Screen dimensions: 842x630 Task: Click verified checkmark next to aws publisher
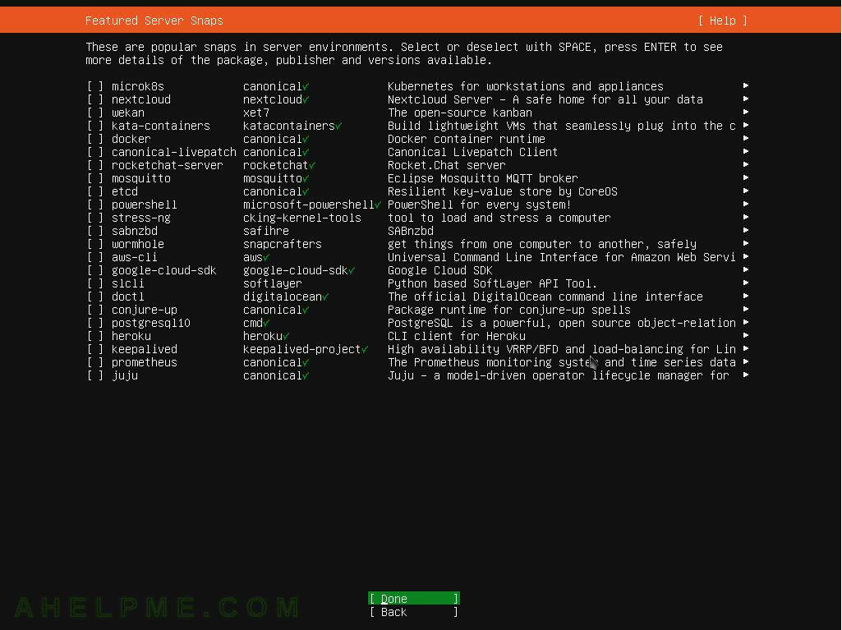[x=266, y=258]
